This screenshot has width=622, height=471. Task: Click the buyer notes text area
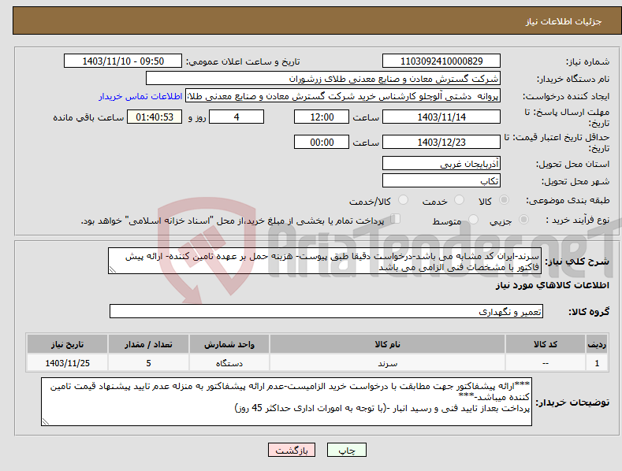[x=286, y=402]
